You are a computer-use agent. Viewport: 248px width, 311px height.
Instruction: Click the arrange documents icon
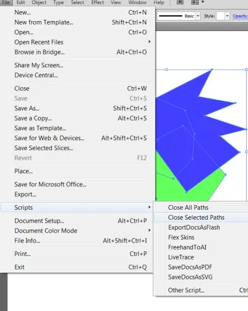click(x=195, y=2)
